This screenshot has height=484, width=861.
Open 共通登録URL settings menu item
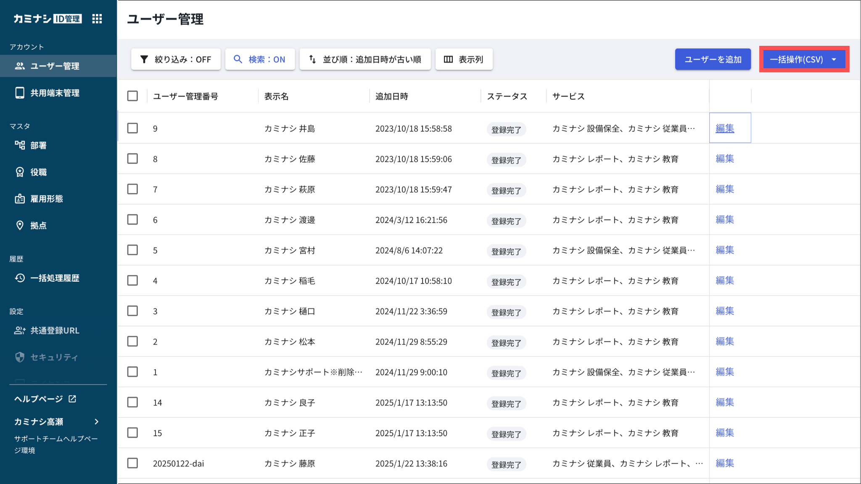tap(54, 331)
